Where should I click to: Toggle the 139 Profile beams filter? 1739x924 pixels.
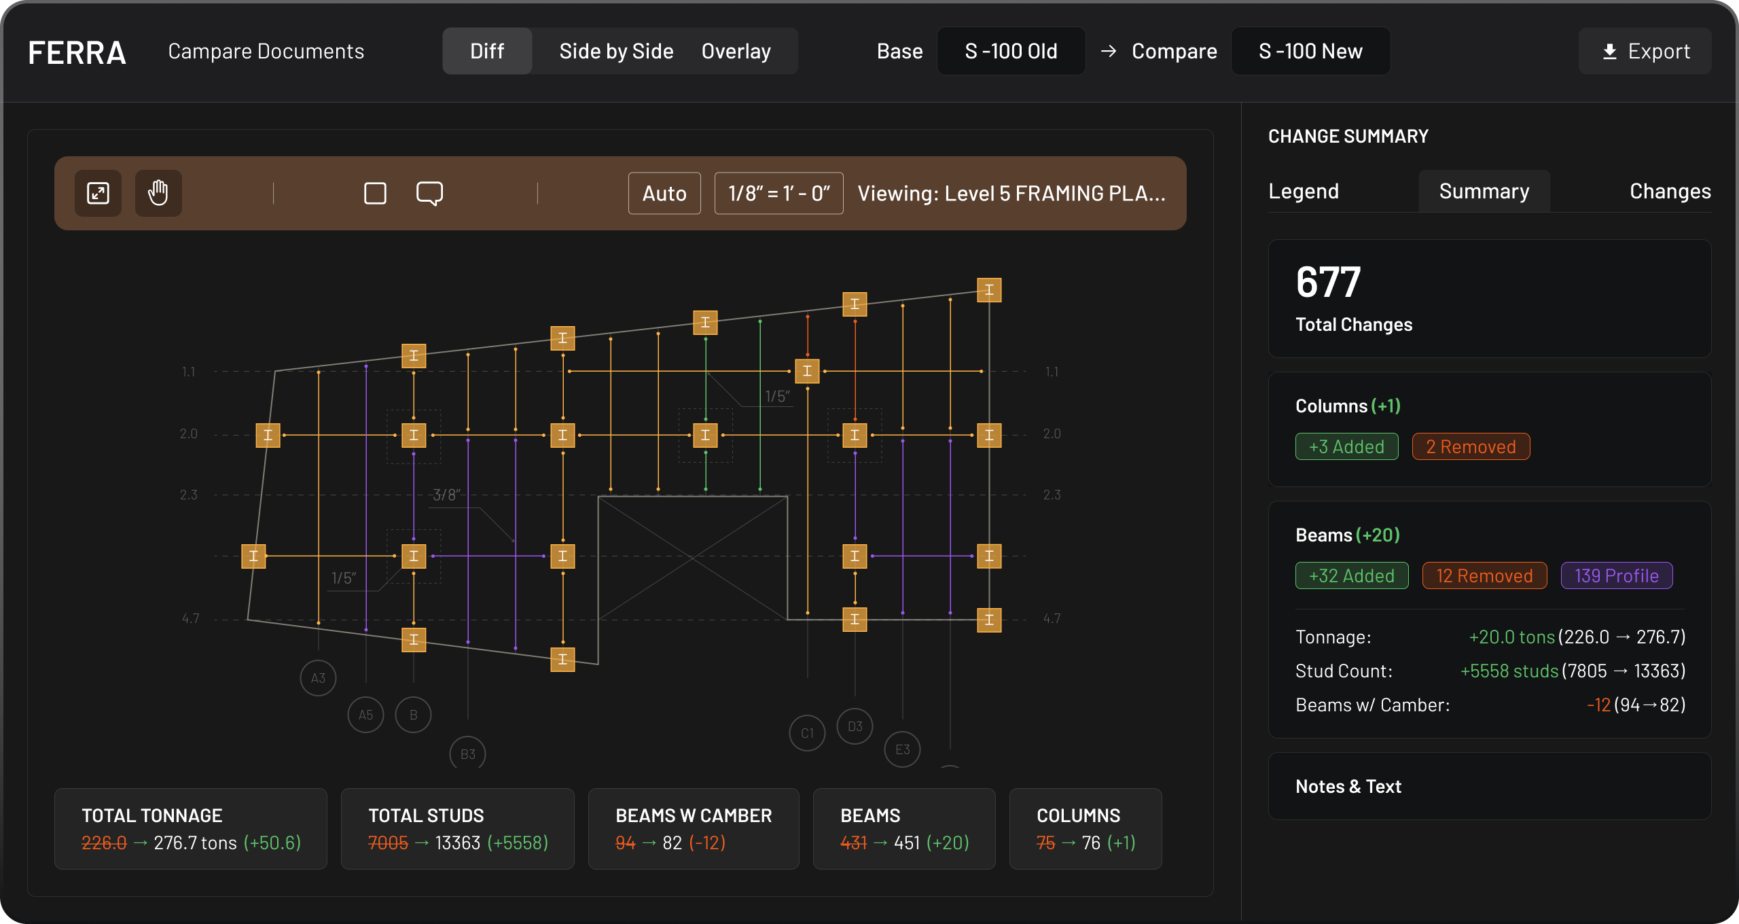[x=1616, y=575]
